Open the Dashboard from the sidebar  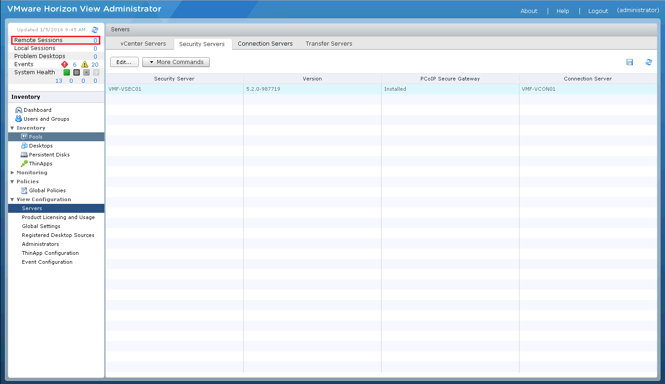point(37,110)
